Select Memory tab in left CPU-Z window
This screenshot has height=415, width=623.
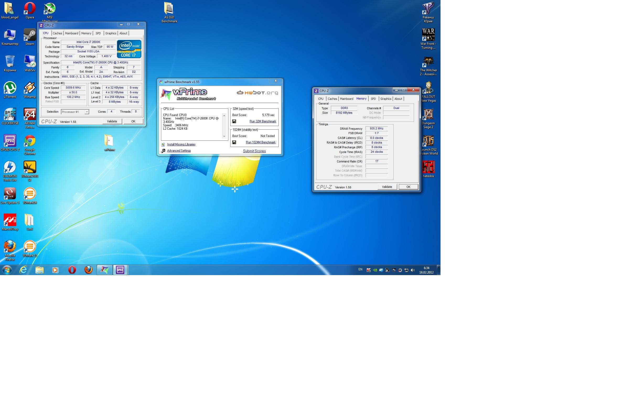pyautogui.click(x=86, y=33)
